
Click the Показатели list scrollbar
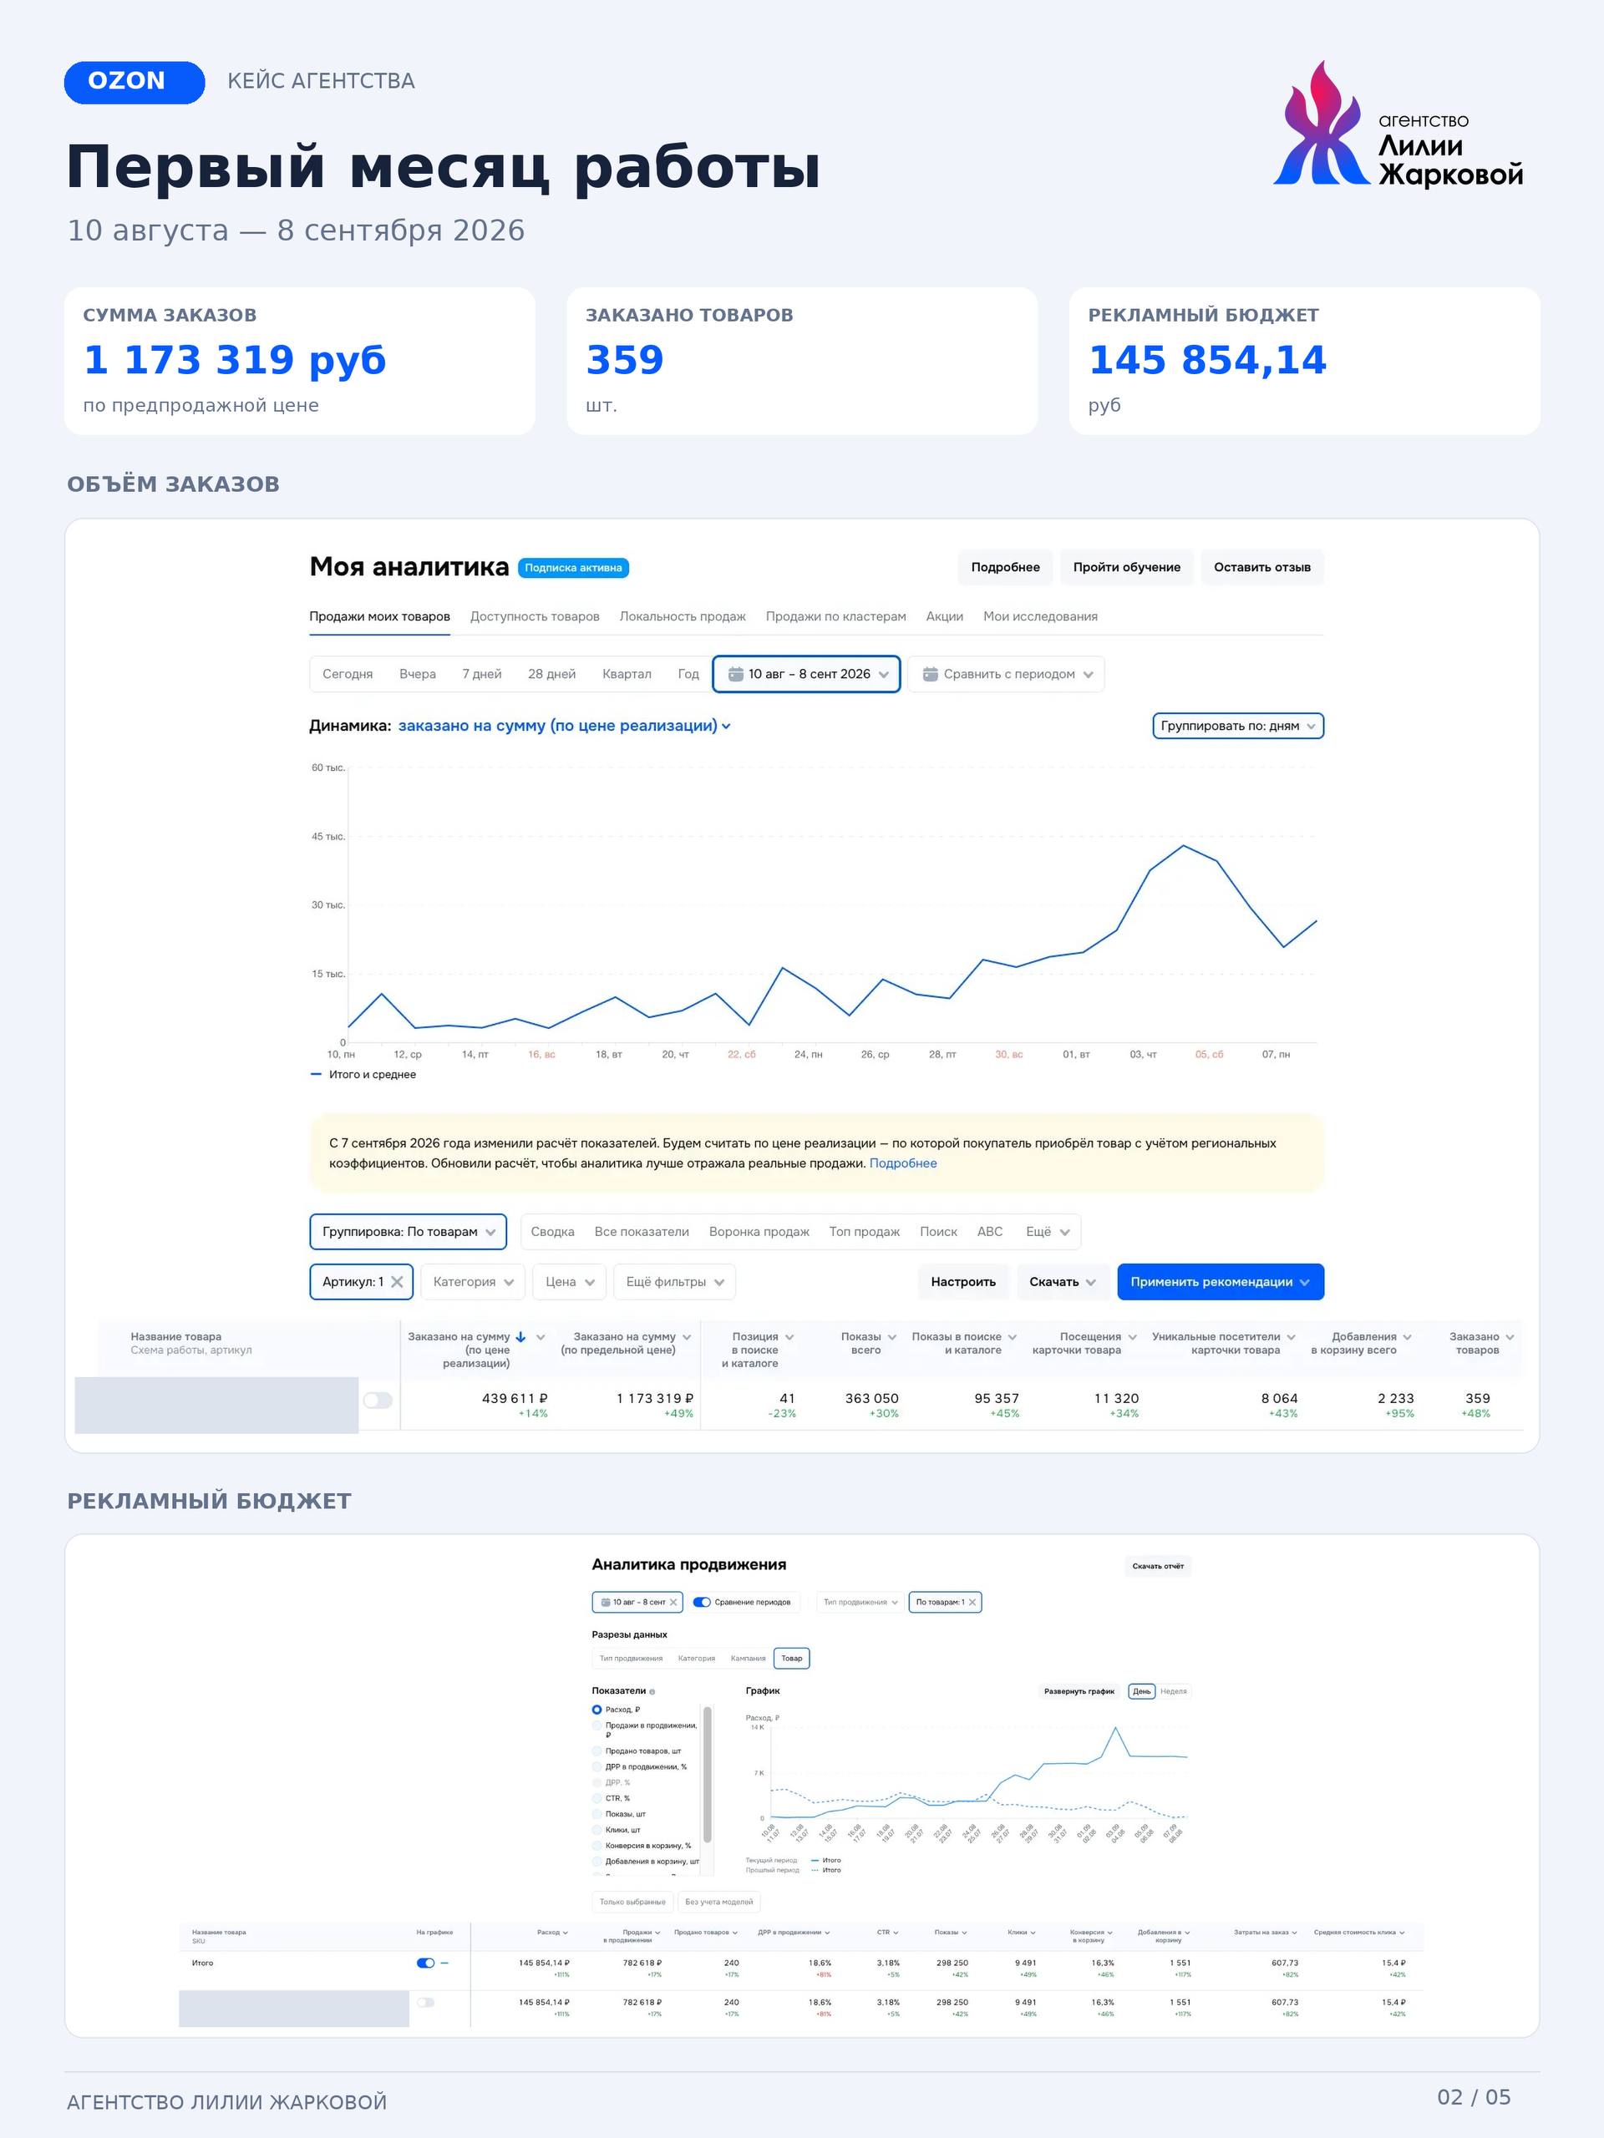pos(708,1775)
